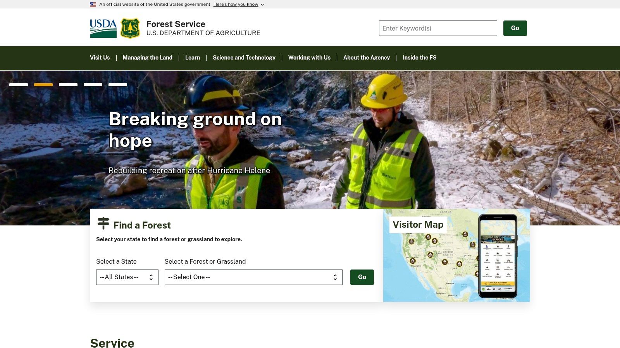Select the highlighted second slide indicator
620x348 pixels.
43,85
